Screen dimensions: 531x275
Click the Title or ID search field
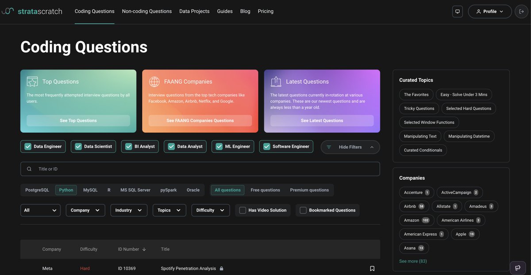click(200, 169)
